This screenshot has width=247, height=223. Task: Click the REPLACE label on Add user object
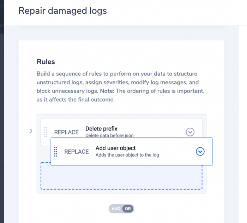point(77,152)
